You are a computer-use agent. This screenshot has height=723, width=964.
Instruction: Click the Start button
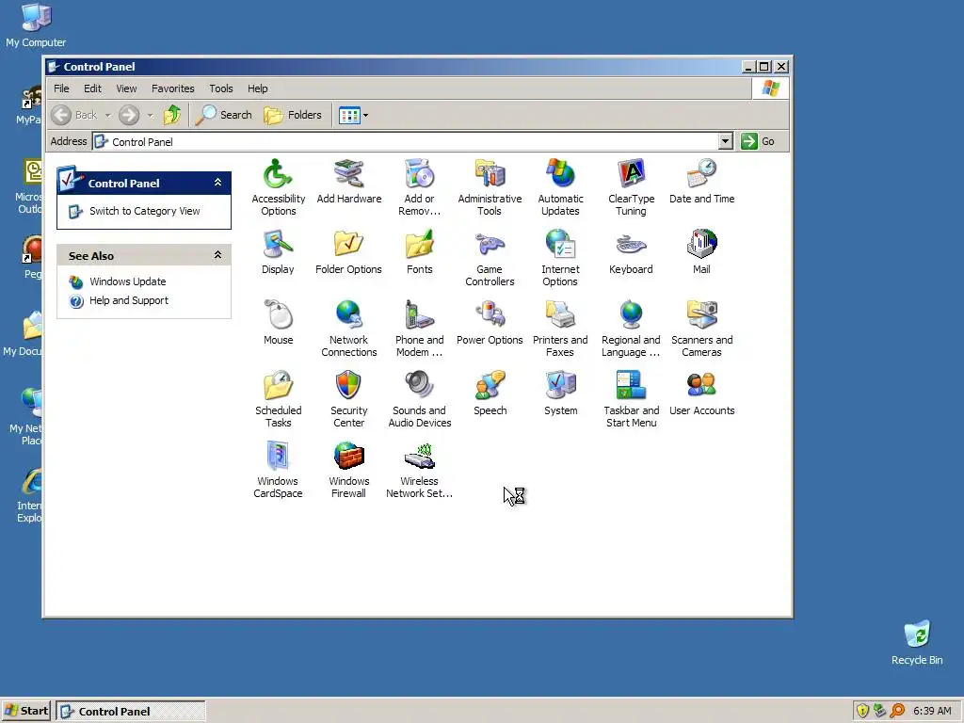click(26, 711)
